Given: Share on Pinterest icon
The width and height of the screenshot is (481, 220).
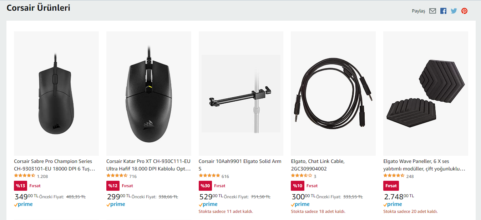Looking at the screenshot, I should pyautogui.click(x=464, y=11).
